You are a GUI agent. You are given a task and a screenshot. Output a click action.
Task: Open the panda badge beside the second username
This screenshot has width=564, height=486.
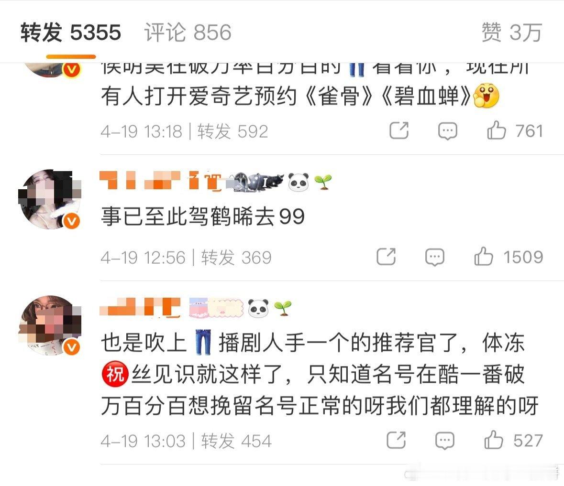(258, 308)
